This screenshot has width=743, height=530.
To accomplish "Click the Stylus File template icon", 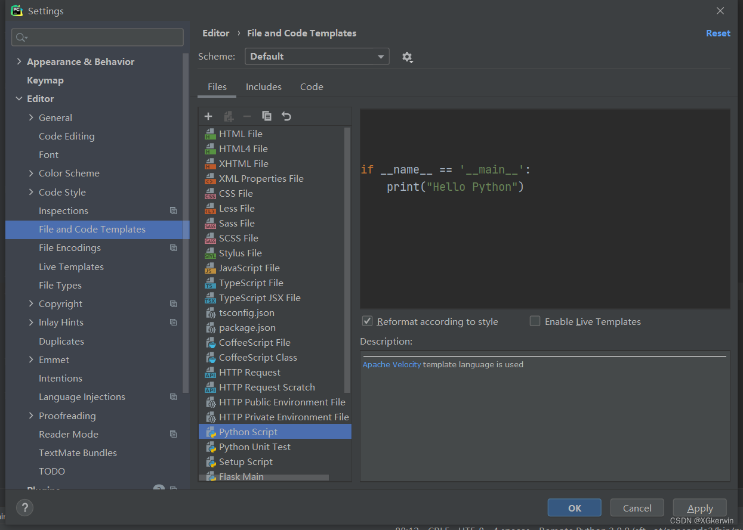I will click(x=210, y=253).
